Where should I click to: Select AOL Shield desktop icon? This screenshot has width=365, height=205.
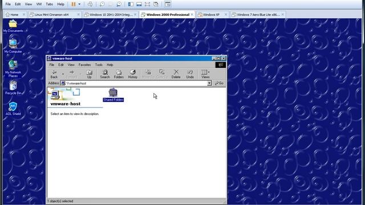tap(13, 109)
